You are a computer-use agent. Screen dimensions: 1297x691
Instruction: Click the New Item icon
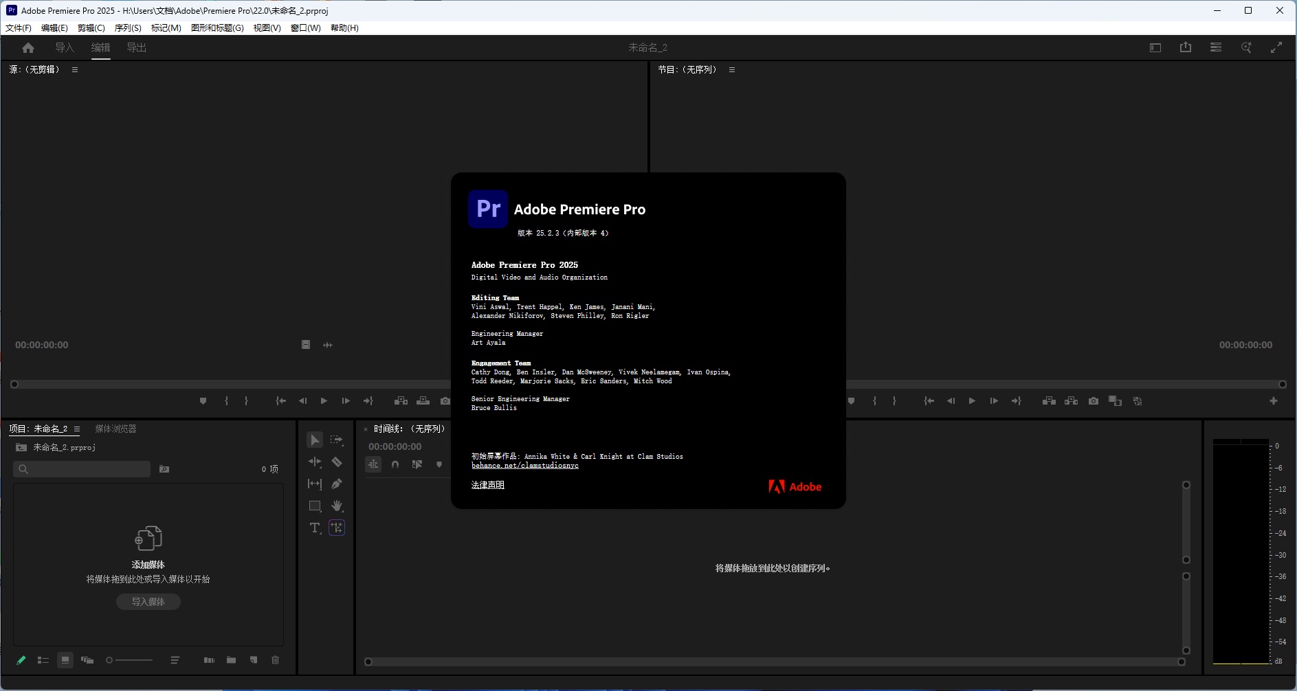(254, 660)
